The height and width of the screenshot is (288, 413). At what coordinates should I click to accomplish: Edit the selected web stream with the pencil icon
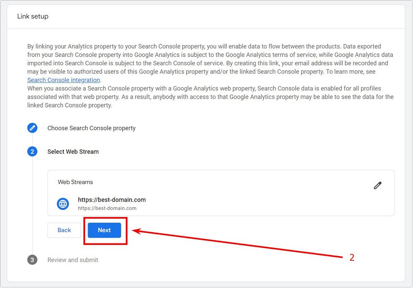tap(377, 186)
